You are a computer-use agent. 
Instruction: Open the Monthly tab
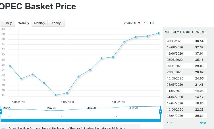pyautogui.click(x=40, y=23)
